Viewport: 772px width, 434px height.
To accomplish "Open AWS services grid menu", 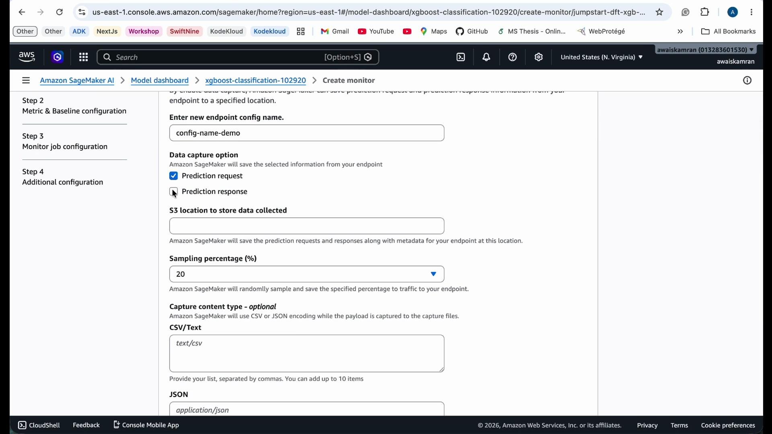I will pyautogui.click(x=84, y=57).
